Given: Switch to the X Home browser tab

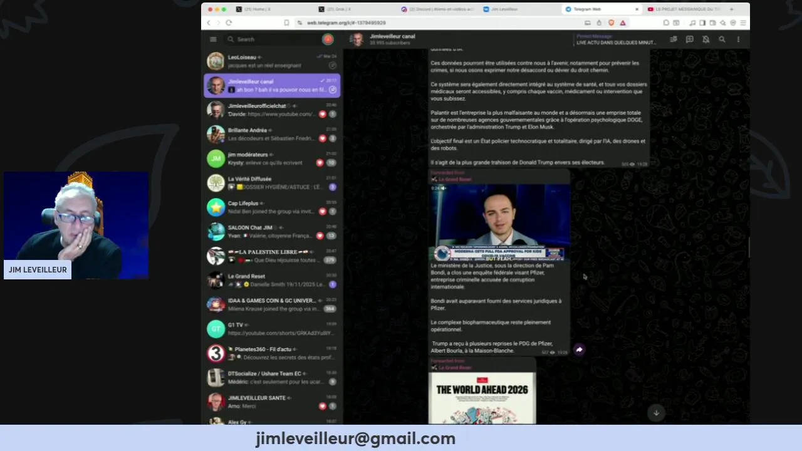Looking at the screenshot, I should (x=254, y=9).
